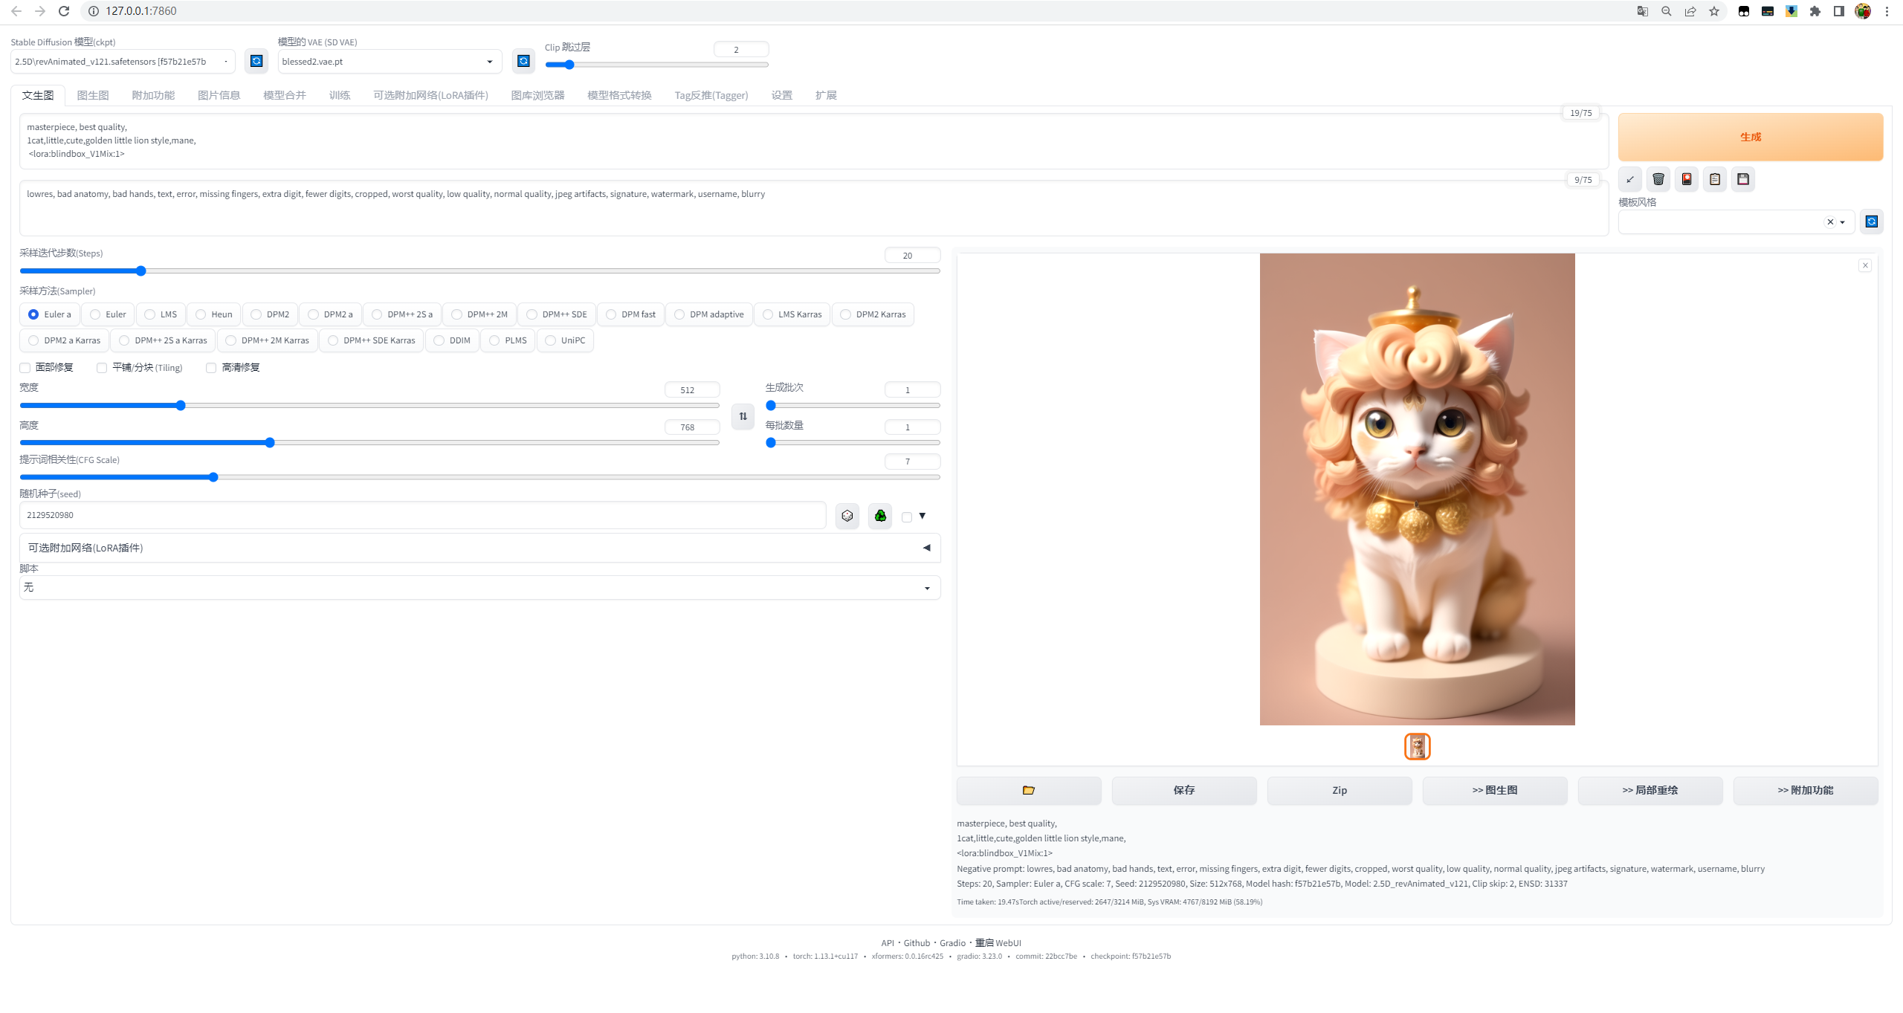This screenshot has height=1013, width=1903.
Task: Click the save style floppy disk icon
Action: pyautogui.click(x=1743, y=179)
